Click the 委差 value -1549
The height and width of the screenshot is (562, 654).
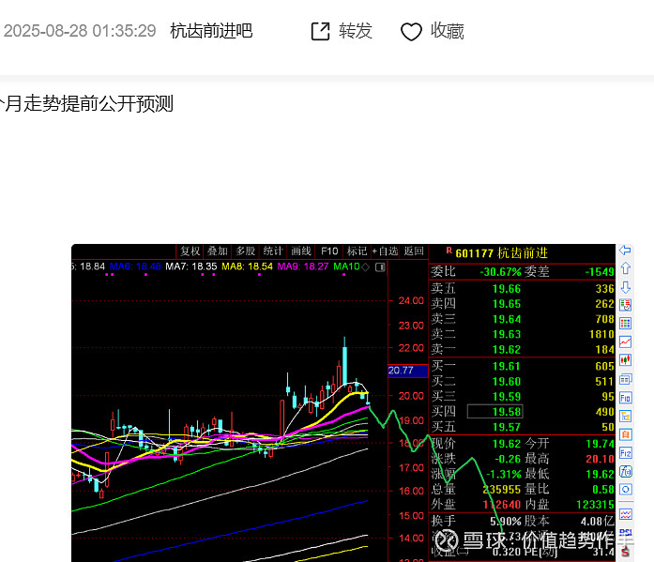pyautogui.click(x=600, y=272)
